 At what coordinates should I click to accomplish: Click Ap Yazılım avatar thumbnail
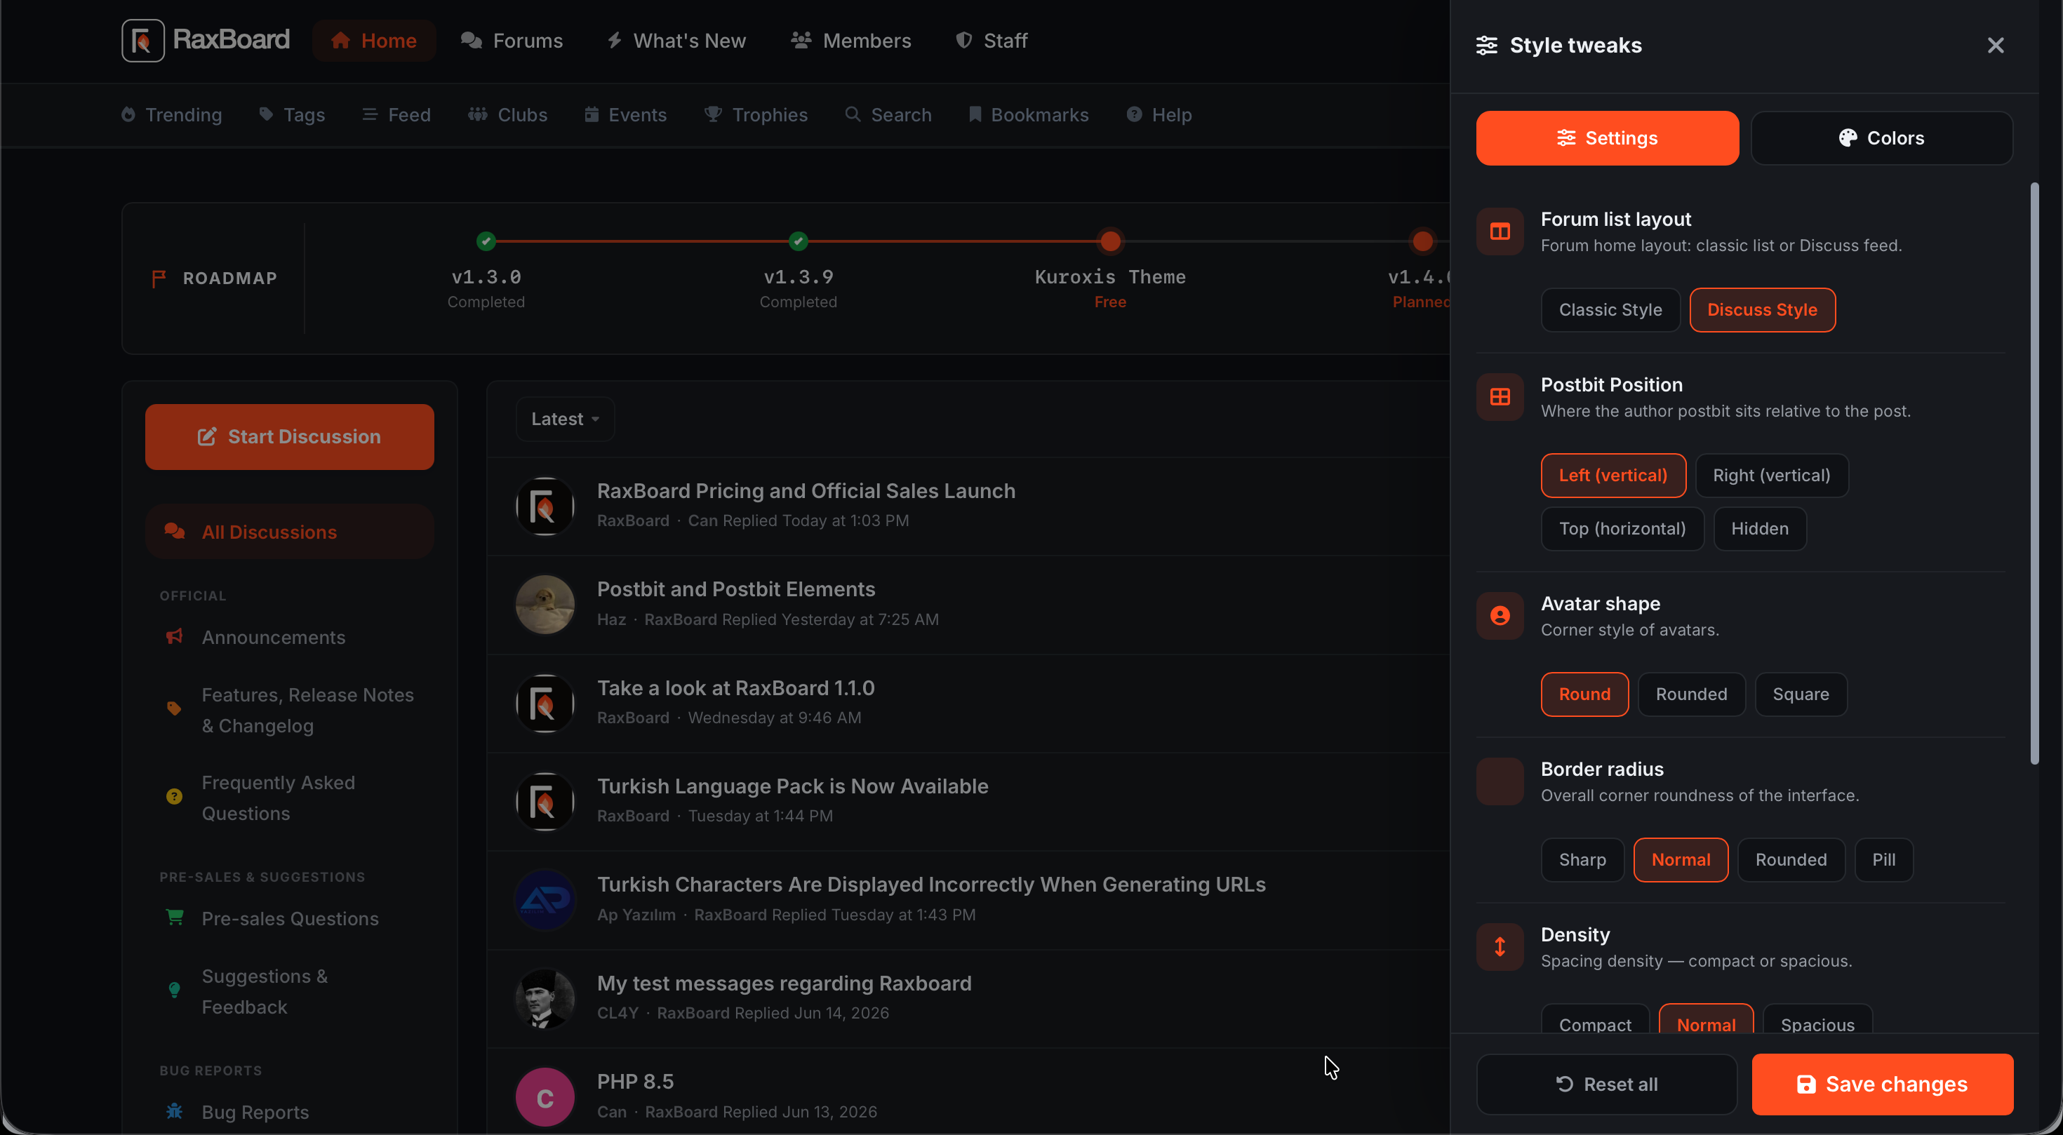545,900
